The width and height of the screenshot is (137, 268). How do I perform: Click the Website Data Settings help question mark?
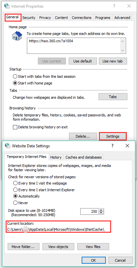pos(112,146)
